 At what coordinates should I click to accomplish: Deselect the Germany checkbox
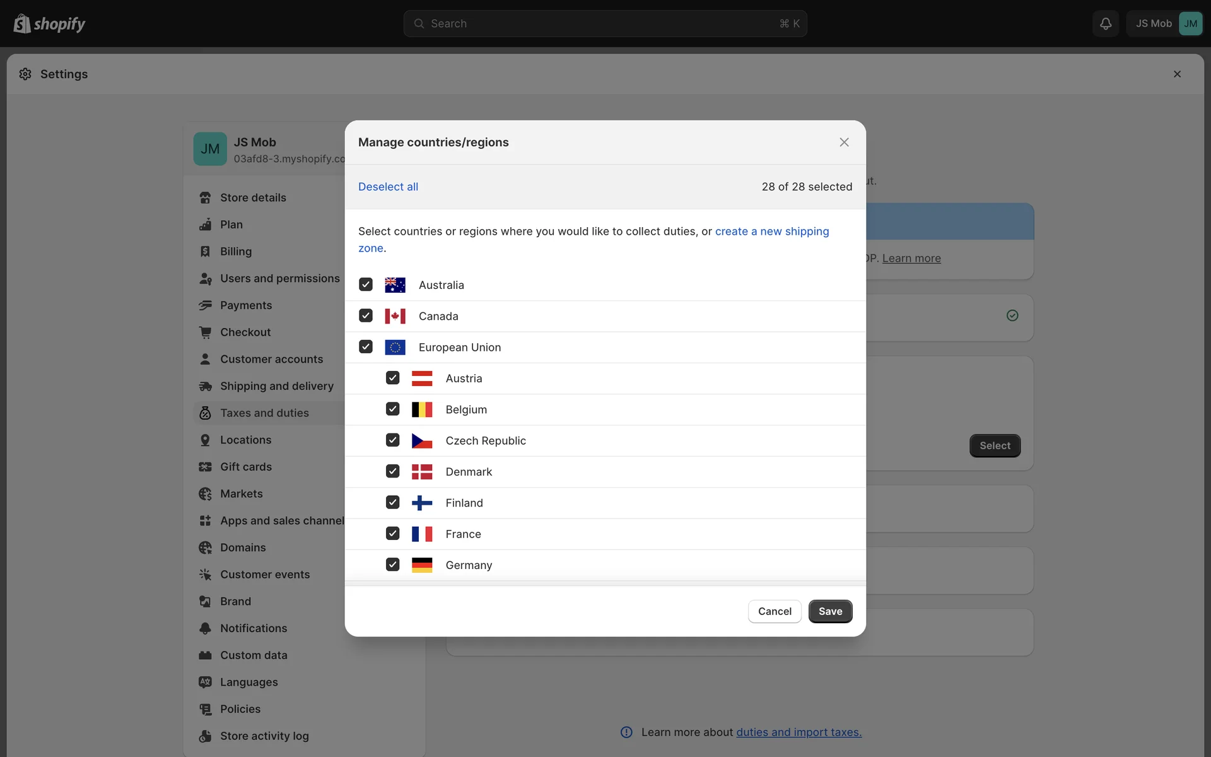pyautogui.click(x=392, y=565)
